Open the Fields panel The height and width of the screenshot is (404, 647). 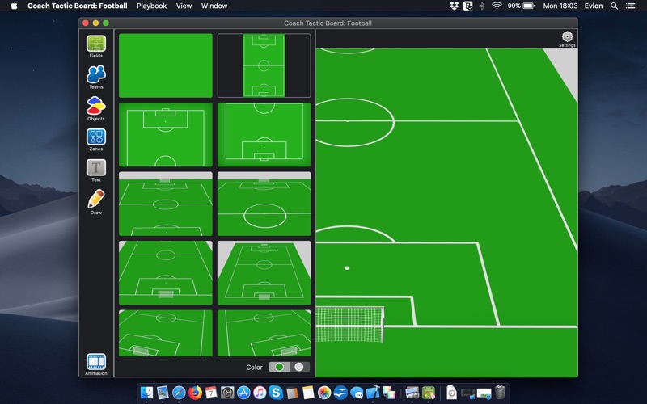point(95,46)
